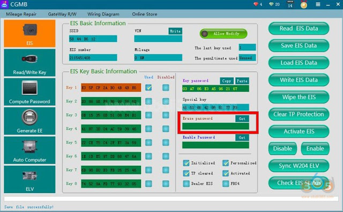Open the Compute Password tool
This screenshot has height=212, width=343.
29,92
